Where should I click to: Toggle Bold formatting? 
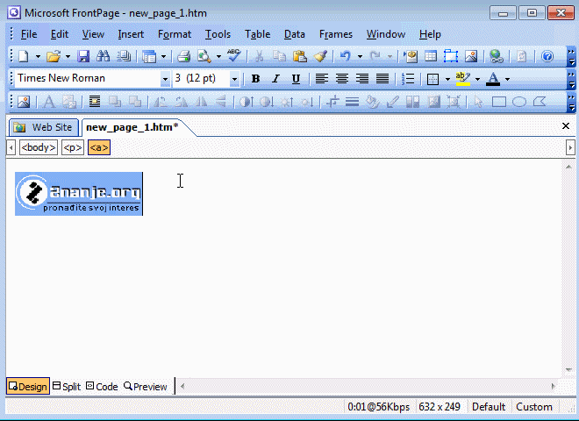coord(255,79)
